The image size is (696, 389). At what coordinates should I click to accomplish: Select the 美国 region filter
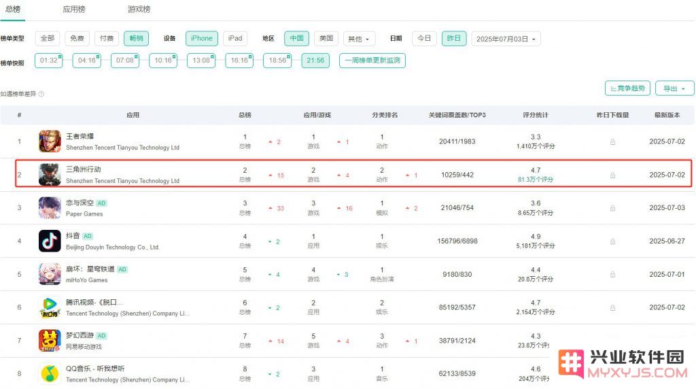(326, 38)
